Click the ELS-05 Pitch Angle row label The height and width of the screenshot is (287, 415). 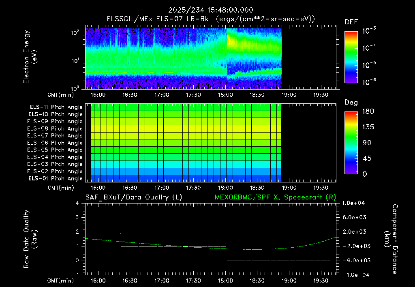(x=55, y=150)
